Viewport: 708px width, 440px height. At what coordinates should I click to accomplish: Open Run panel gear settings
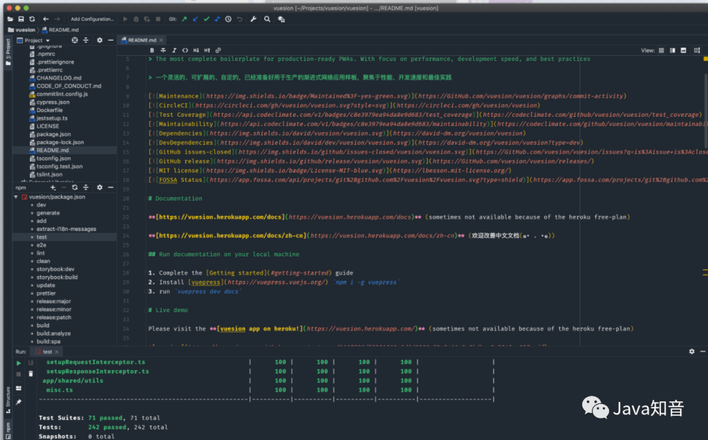point(692,351)
